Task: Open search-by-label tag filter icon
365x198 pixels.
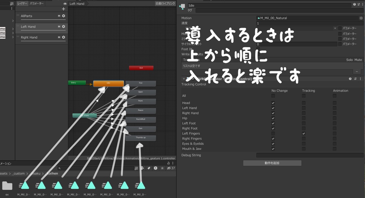Action: 149,168
